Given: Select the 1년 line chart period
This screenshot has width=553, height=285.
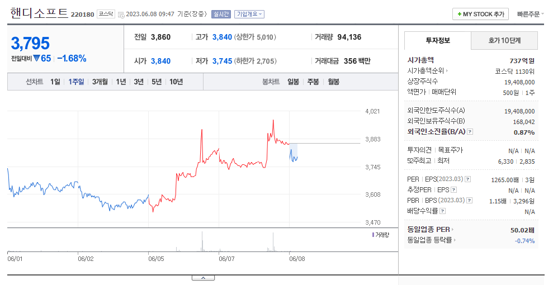Looking at the screenshot, I should 121,82.
